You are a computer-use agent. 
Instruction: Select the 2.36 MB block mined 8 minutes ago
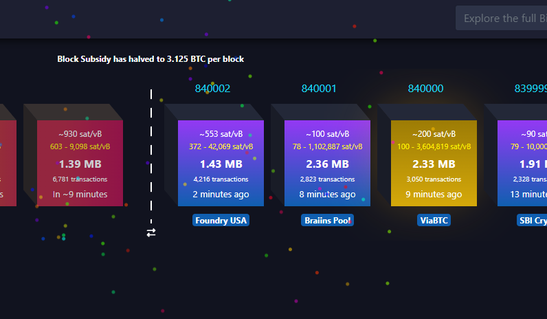point(327,163)
